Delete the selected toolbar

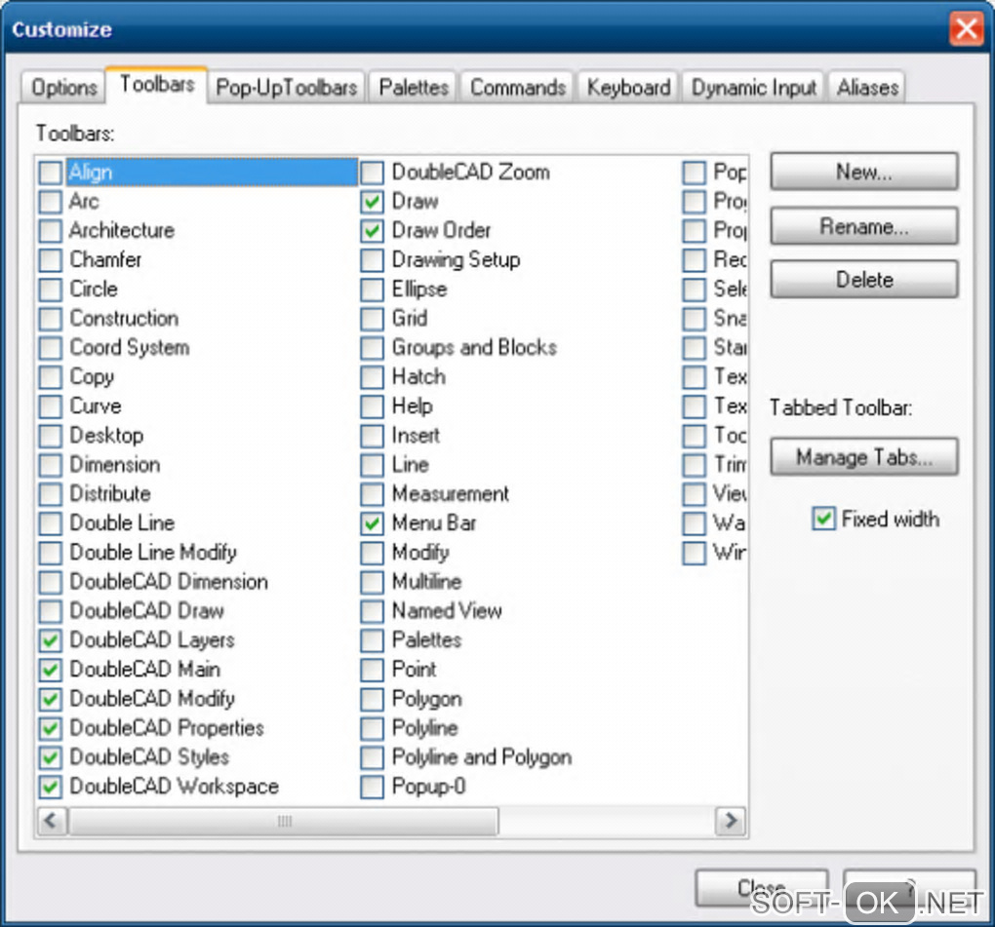863,279
